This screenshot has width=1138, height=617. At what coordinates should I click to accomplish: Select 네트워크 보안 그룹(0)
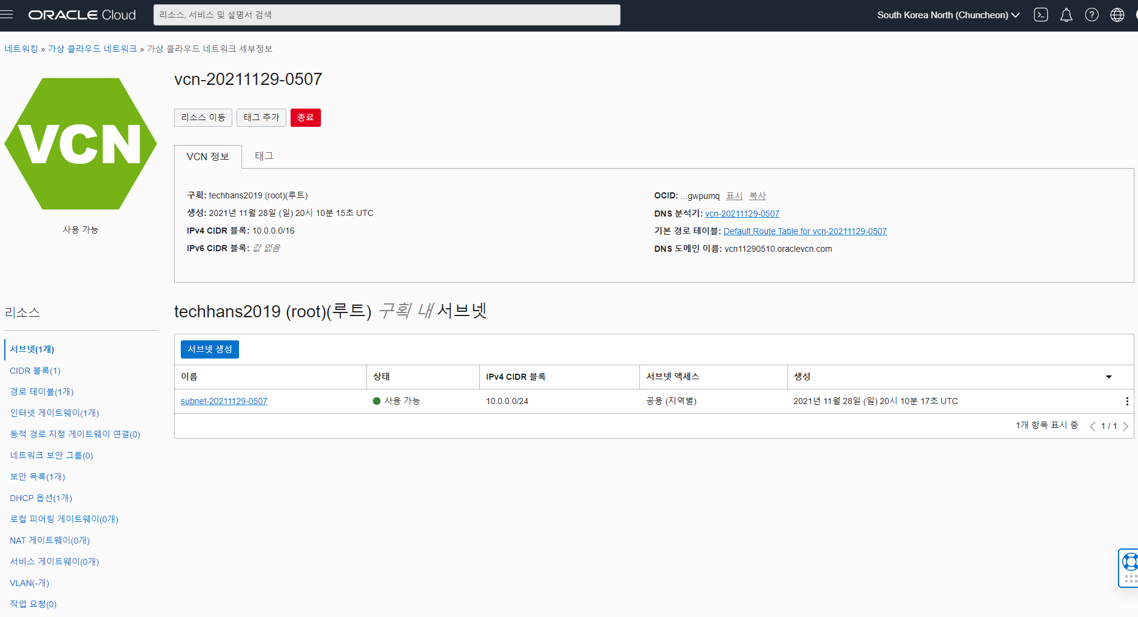pos(52,456)
